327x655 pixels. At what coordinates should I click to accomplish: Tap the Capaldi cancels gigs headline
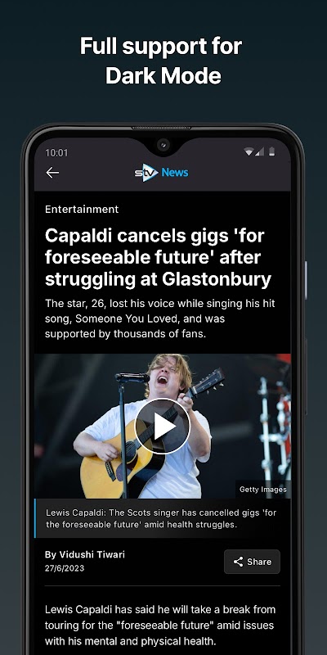click(x=158, y=258)
